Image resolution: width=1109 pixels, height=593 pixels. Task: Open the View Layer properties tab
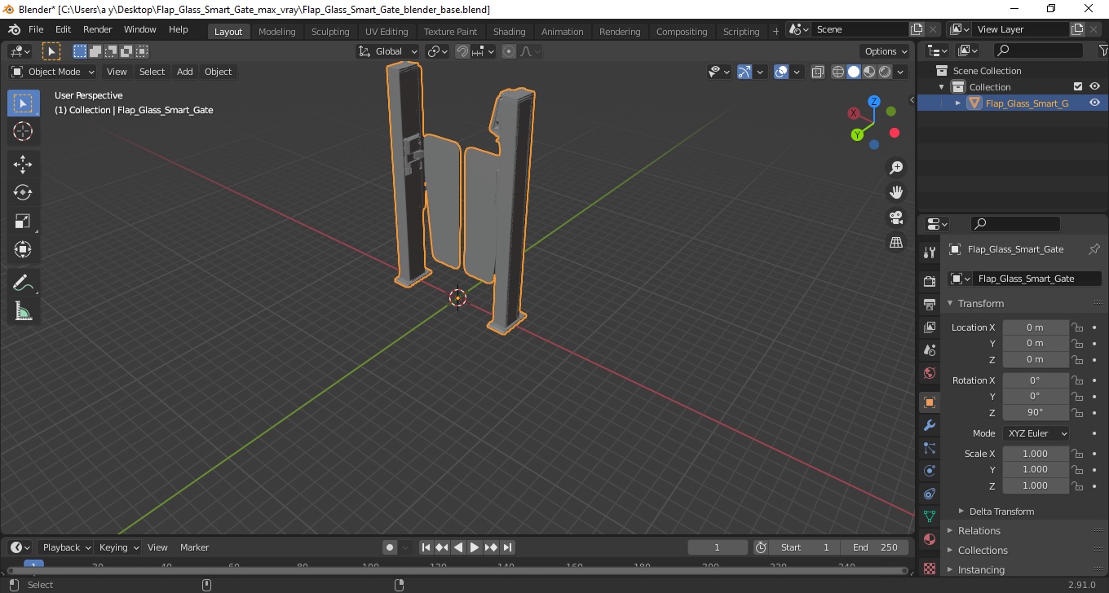[930, 327]
